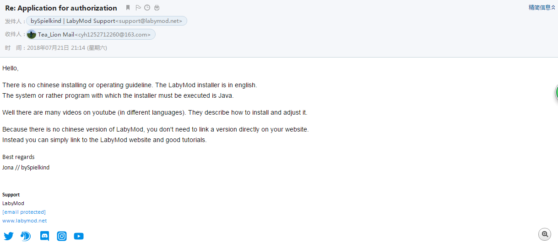Collapse header with 精简信息 toggle
558x243 pixels.
point(542,7)
